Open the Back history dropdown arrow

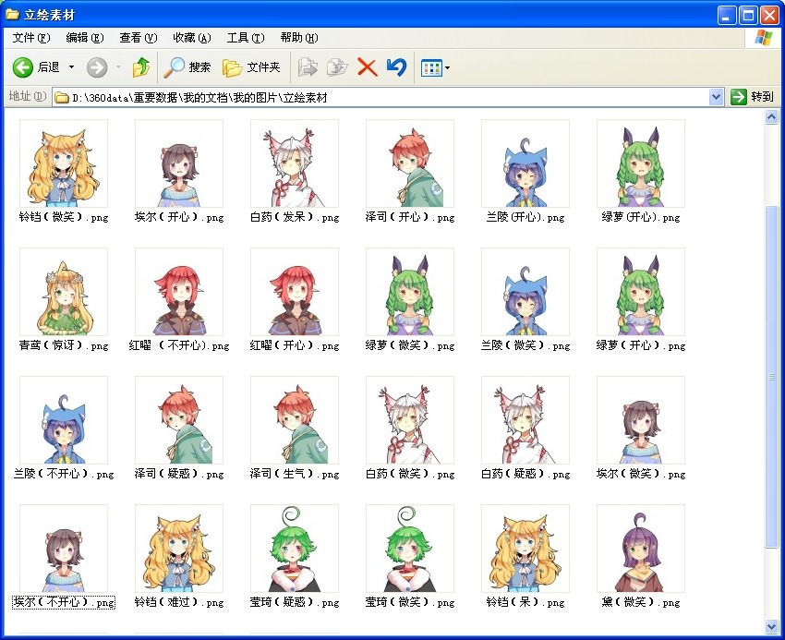(72, 67)
